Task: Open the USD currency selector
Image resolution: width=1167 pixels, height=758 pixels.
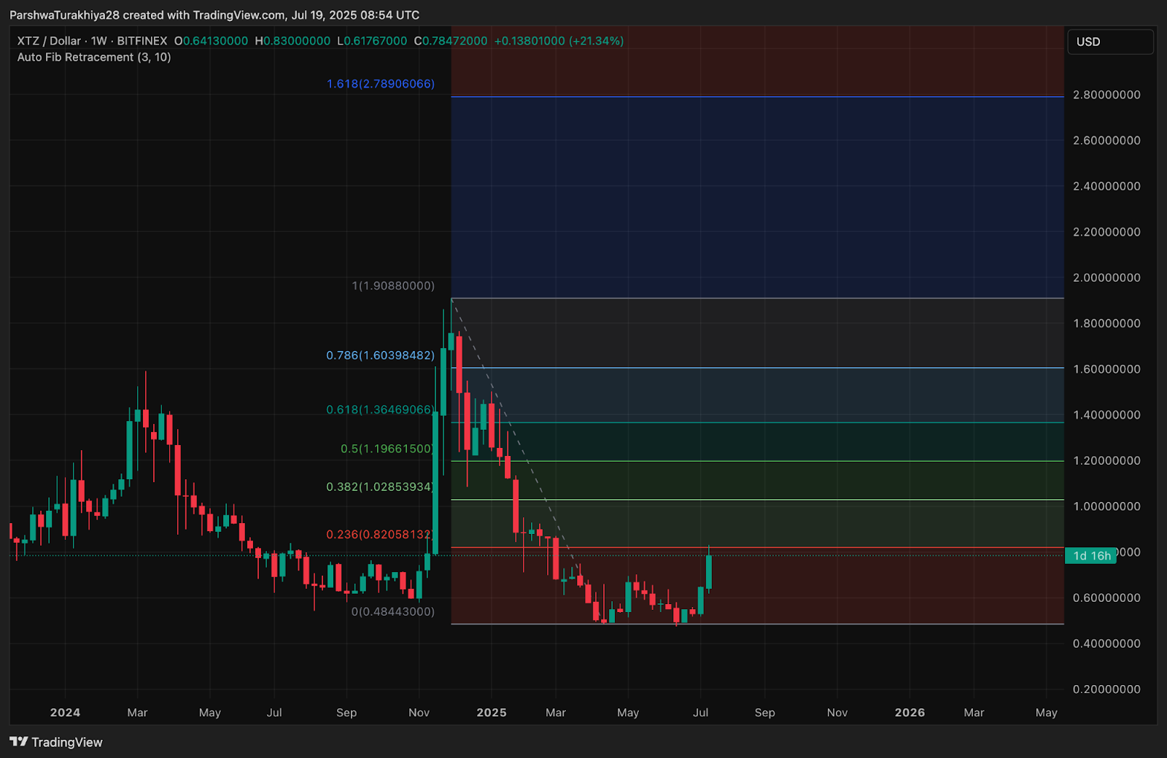Action: tap(1110, 42)
